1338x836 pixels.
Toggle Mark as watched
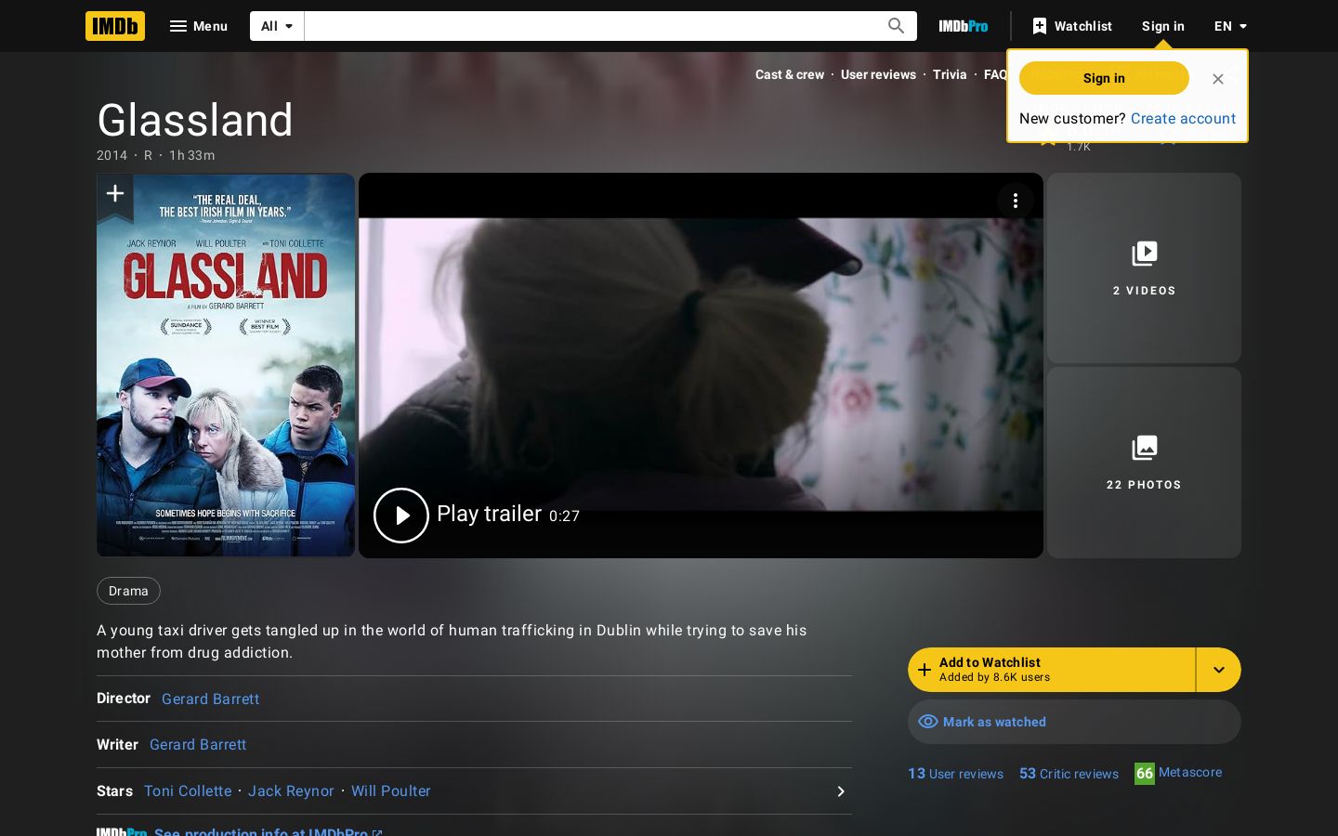(1074, 722)
